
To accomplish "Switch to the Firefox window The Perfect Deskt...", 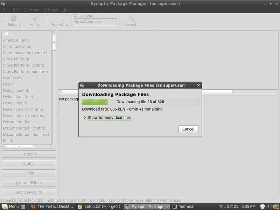I will pyautogui.click(x=52, y=206).
